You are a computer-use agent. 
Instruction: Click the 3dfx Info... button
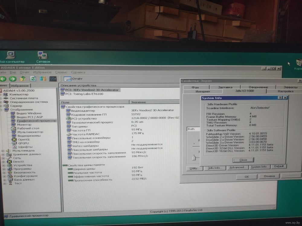coord(214,168)
